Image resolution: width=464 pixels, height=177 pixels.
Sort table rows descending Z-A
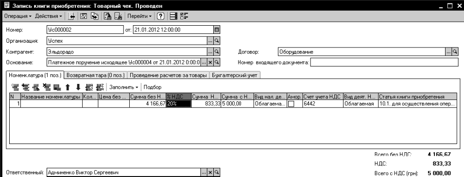click(x=100, y=87)
